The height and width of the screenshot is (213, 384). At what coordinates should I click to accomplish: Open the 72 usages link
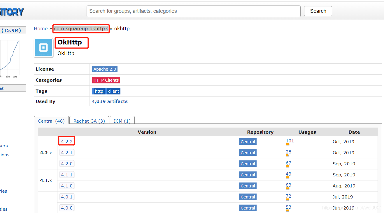(x=288, y=196)
